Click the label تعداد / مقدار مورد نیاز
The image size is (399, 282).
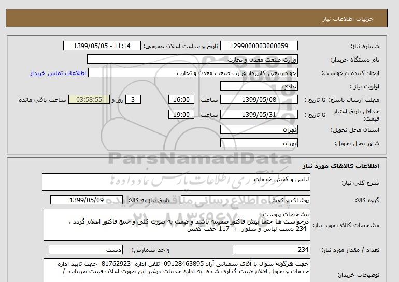(350, 250)
